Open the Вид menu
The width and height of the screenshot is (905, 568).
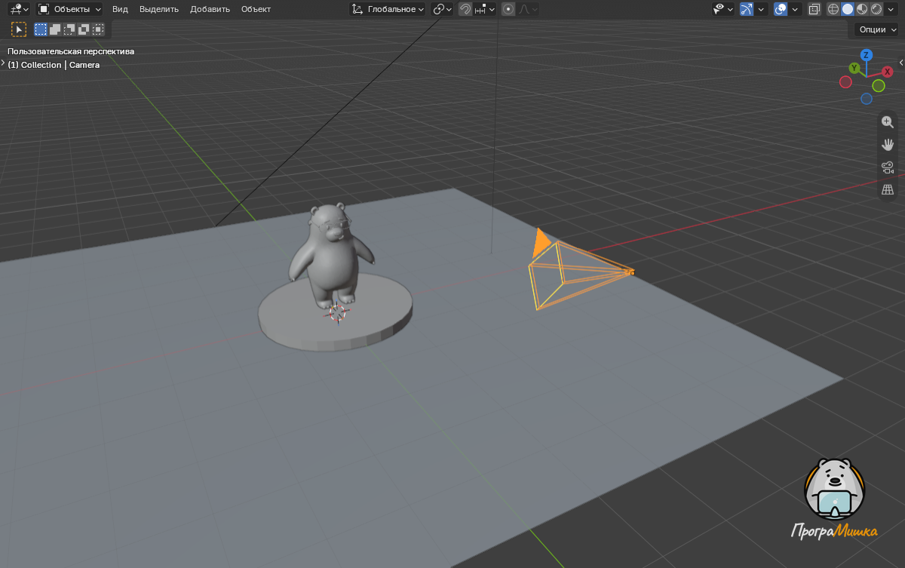tap(120, 9)
